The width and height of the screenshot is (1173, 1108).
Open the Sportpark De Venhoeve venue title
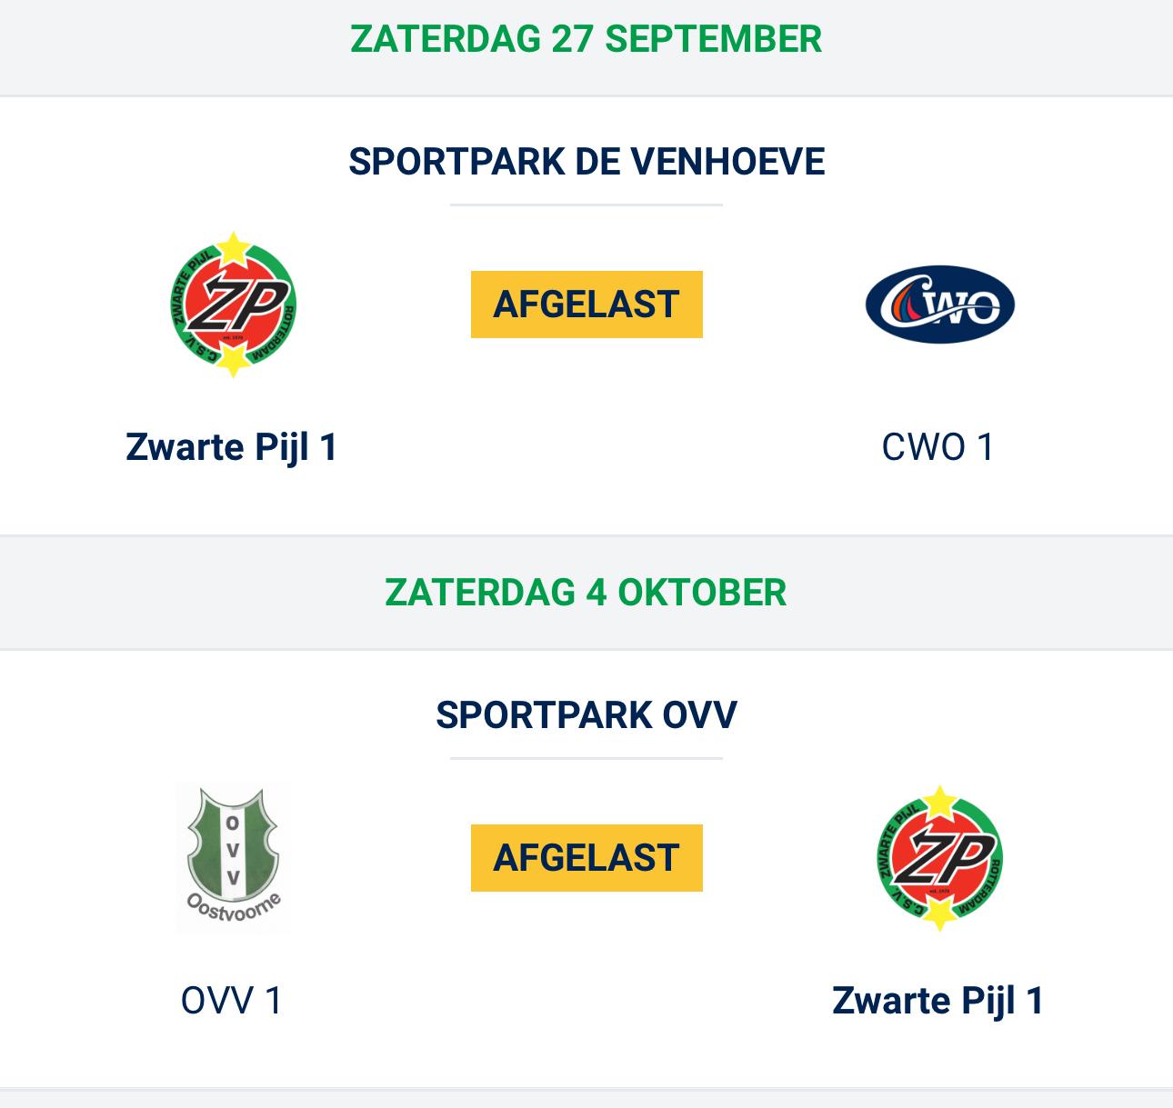[586, 162]
